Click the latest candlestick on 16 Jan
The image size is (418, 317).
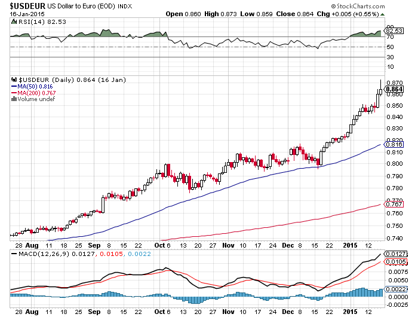(380, 92)
